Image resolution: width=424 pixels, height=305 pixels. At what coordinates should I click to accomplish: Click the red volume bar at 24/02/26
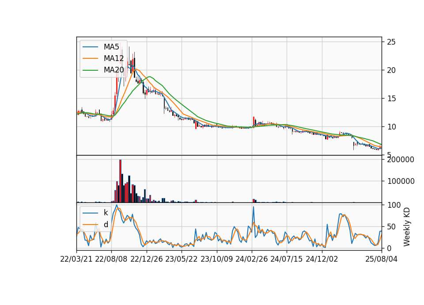pyautogui.click(x=254, y=201)
